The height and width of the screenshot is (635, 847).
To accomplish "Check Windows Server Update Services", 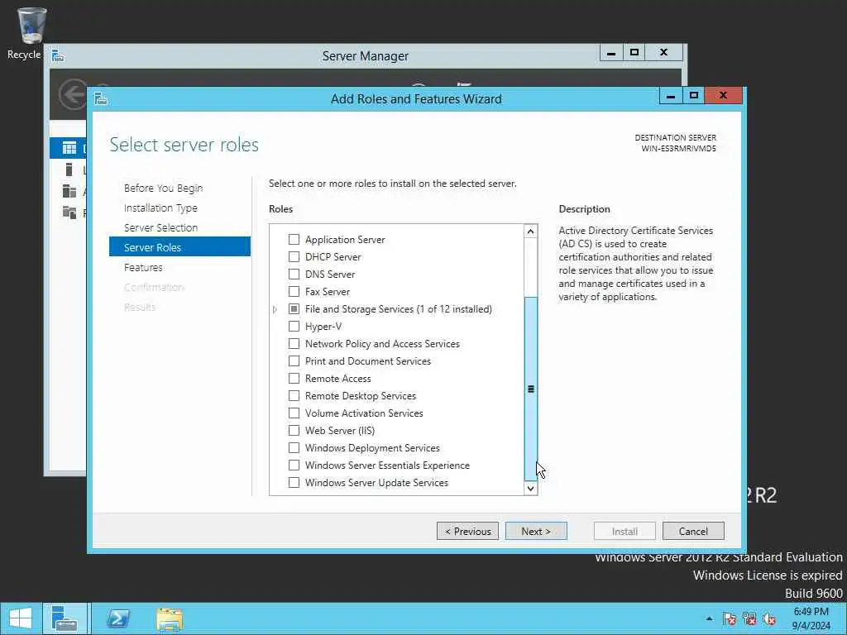I will point(294,482).
